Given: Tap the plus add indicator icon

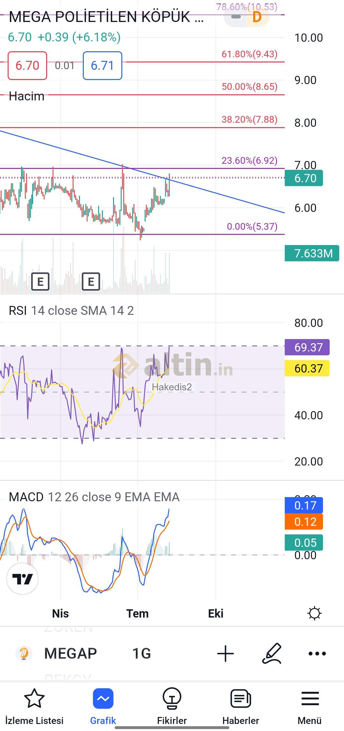Looking at the screenshot, I should [x=226, y=654].
